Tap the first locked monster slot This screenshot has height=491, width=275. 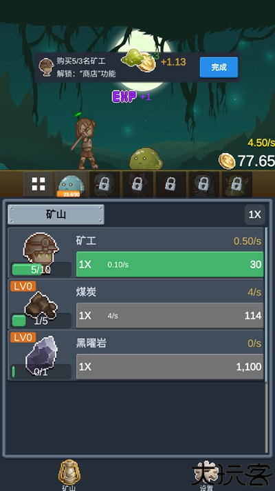(x=104, y=184)
